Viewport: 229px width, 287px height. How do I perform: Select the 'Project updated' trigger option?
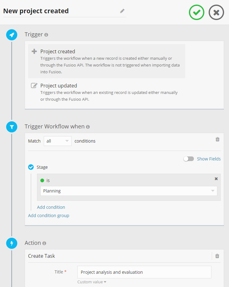click(59, 86)
